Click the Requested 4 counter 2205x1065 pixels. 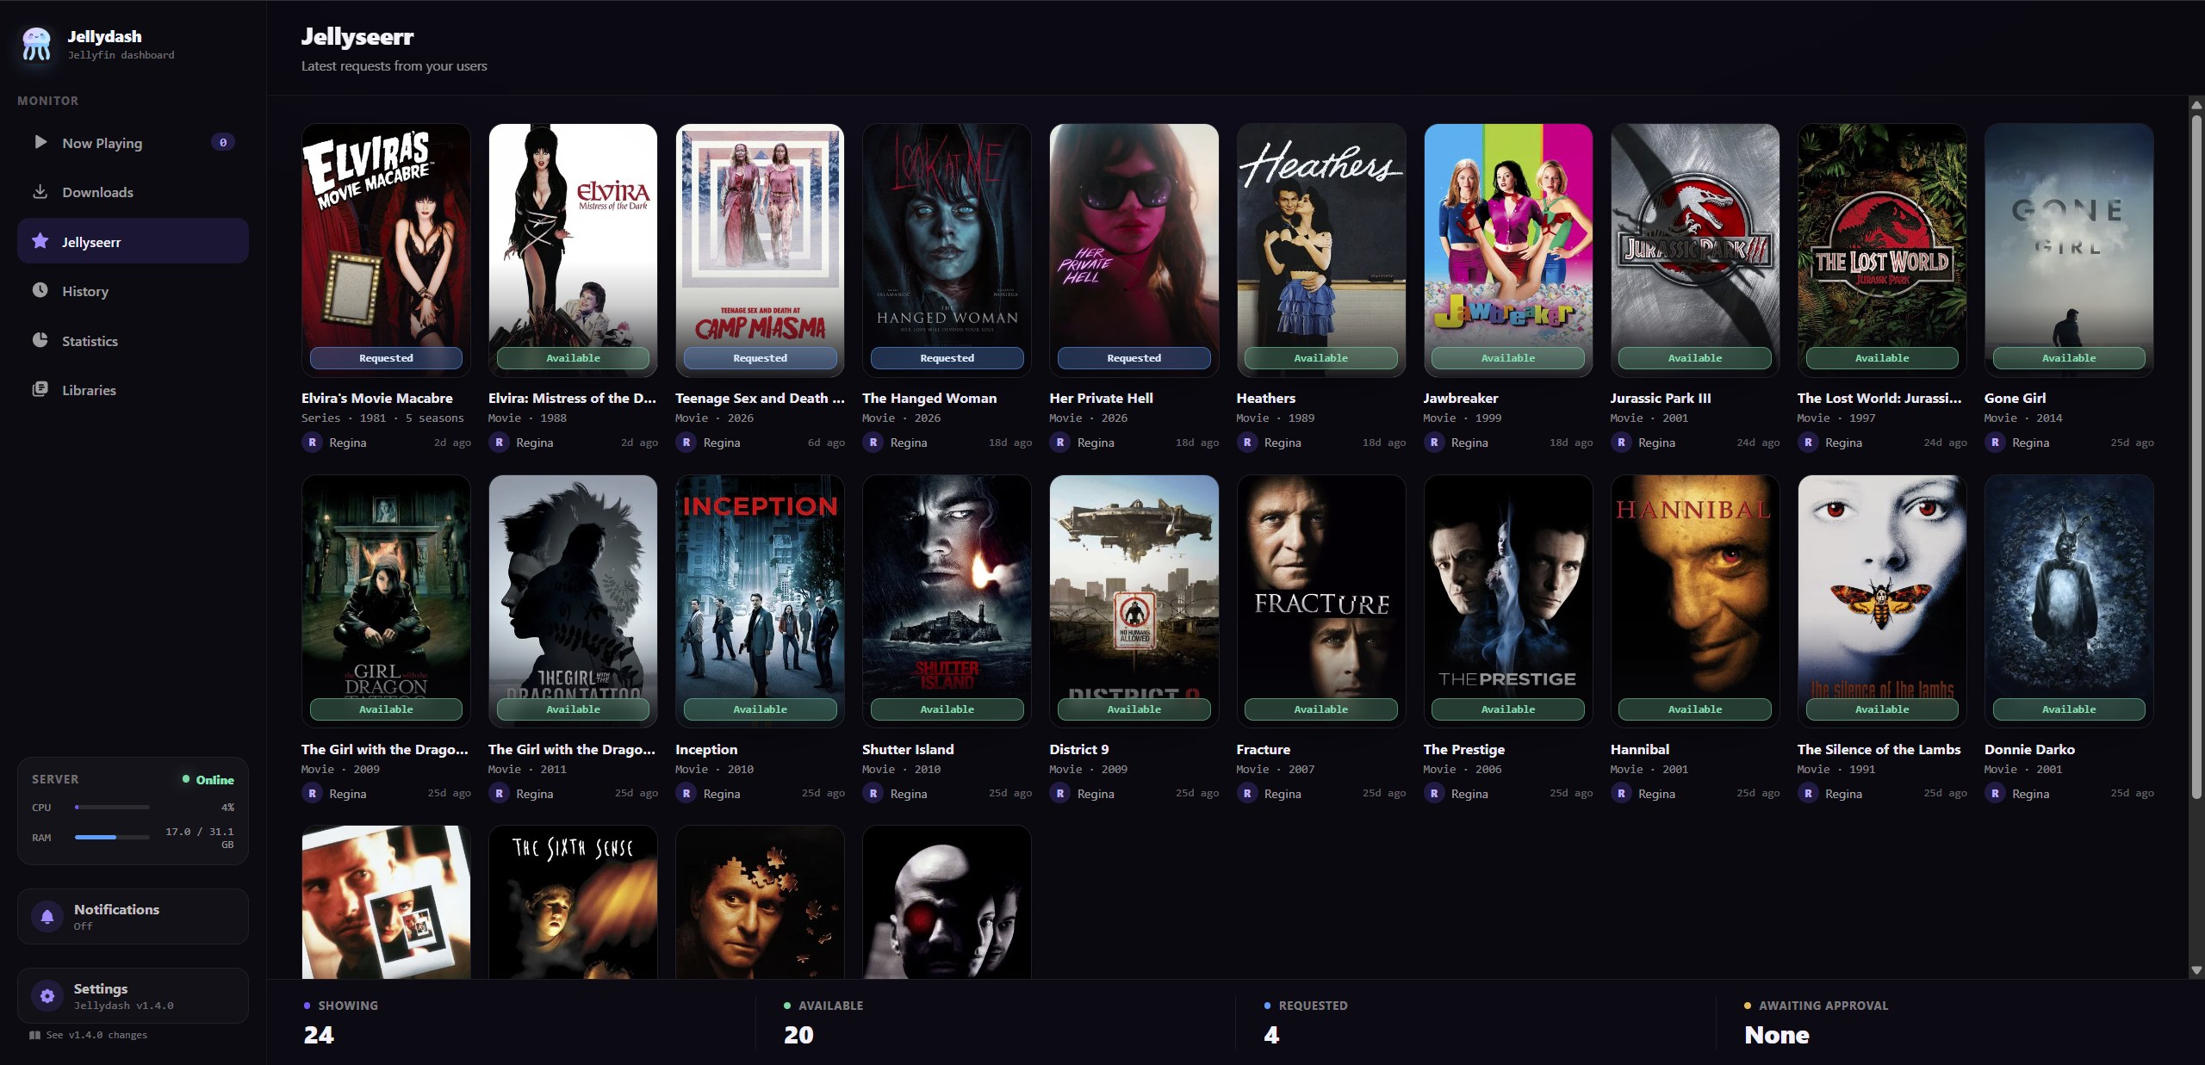click(x=1306, y=1022)
